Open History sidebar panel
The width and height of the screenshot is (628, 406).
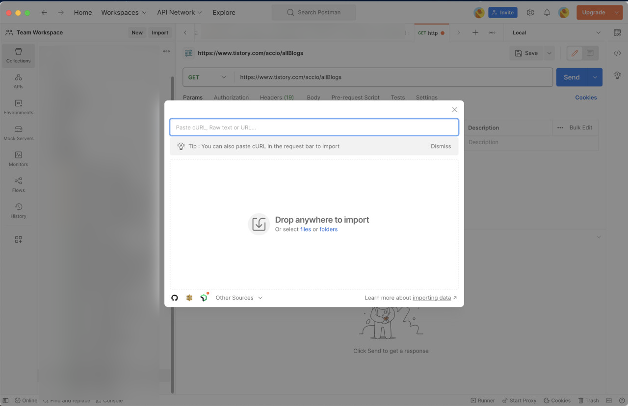pyautogui.click(x=19, y=211)
